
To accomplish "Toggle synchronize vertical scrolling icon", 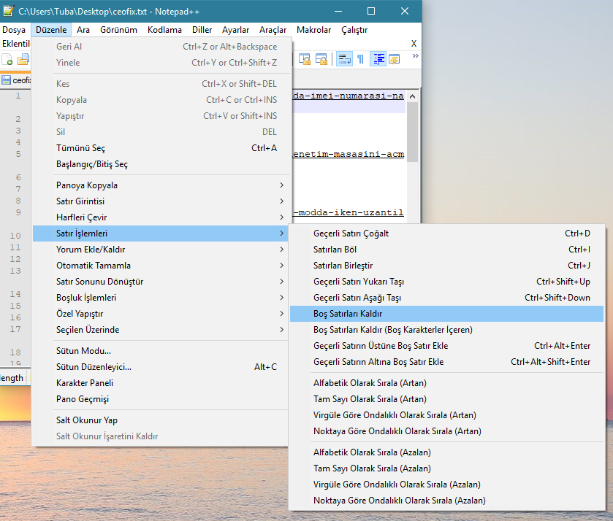I will 305,59.
